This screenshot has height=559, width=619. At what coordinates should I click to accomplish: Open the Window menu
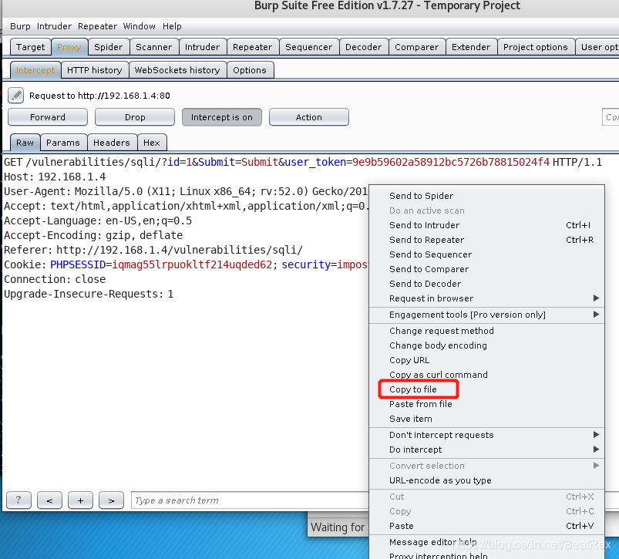[139, 26]
